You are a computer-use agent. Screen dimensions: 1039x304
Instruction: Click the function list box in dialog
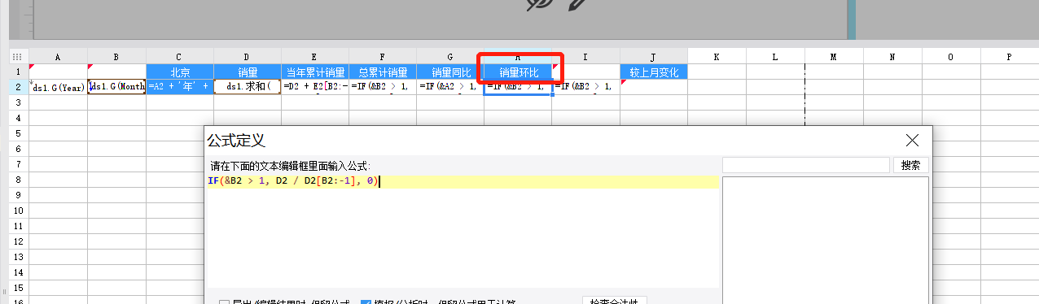826,240
